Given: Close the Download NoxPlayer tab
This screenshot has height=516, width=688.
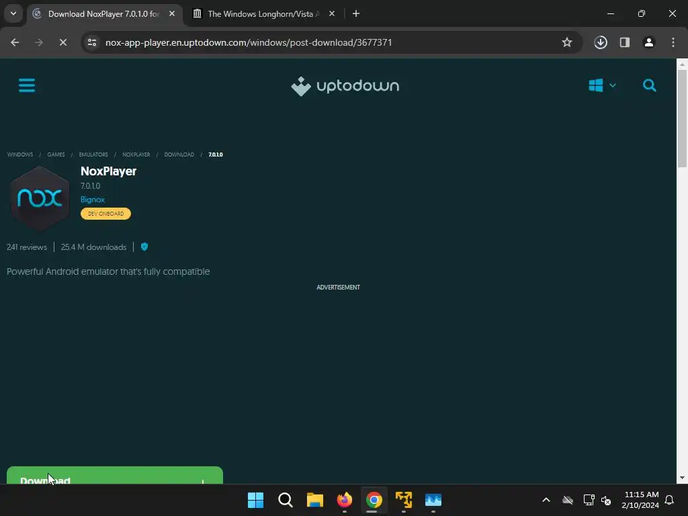Looking at the screenshot, I should [172, 14].
